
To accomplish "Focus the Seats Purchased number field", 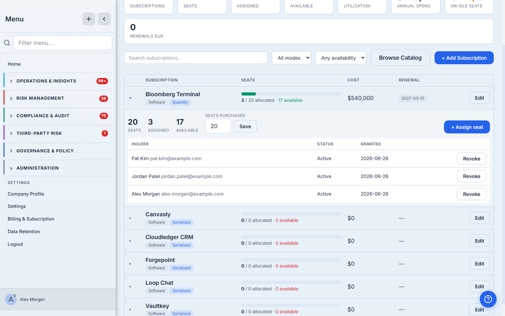I will pos(218,126).
